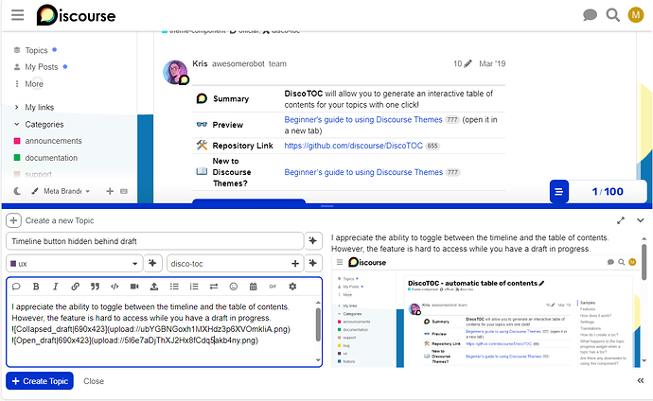Click the quote whole post speech bubble icon

click(x=16, y=287)
